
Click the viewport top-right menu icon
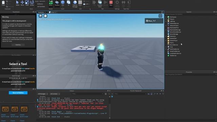click(x=160, y=16)
